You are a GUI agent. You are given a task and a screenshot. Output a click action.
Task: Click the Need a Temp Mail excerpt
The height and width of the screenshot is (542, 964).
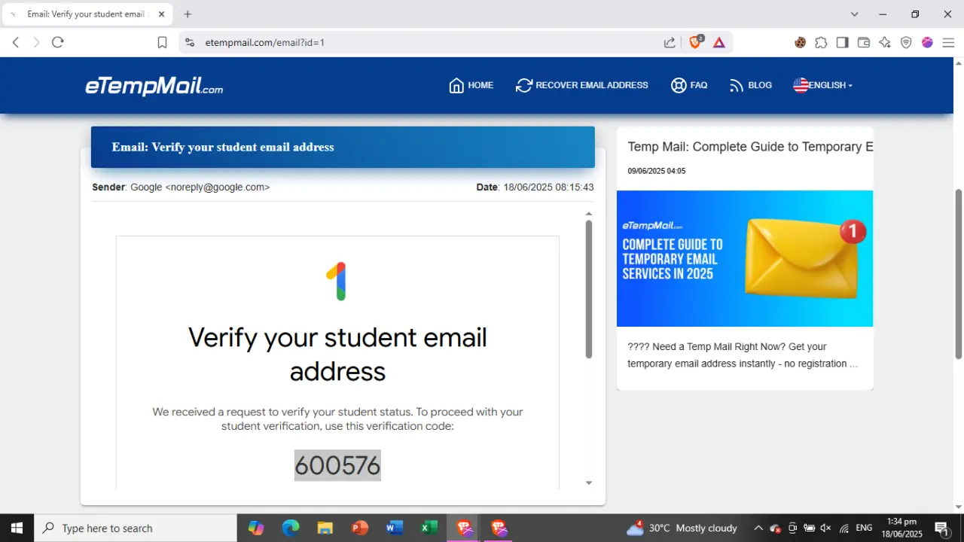coord(743,355)
